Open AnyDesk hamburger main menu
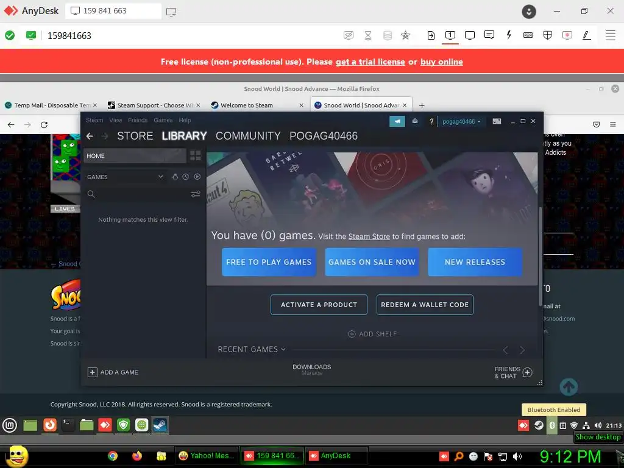 point(611,35)
